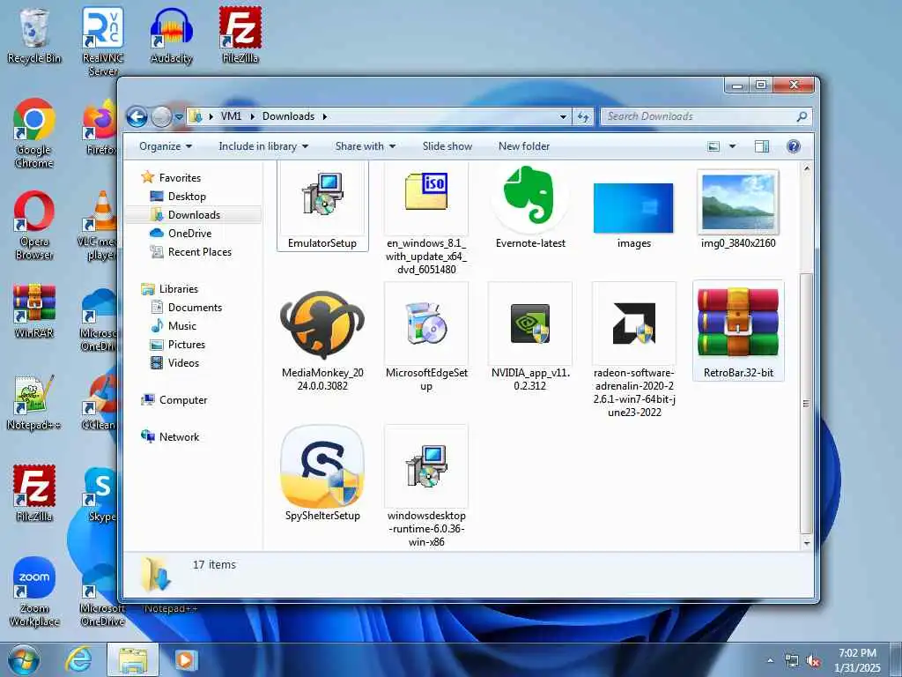Go to Desktop in Favorites

[x=178, y=197]
